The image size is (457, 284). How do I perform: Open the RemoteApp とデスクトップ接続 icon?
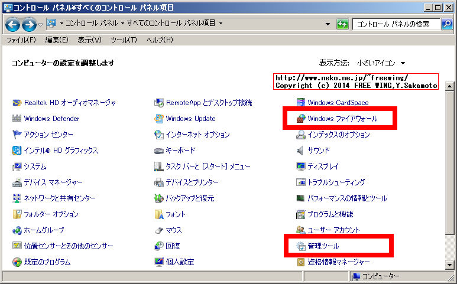tap(159, 103)
